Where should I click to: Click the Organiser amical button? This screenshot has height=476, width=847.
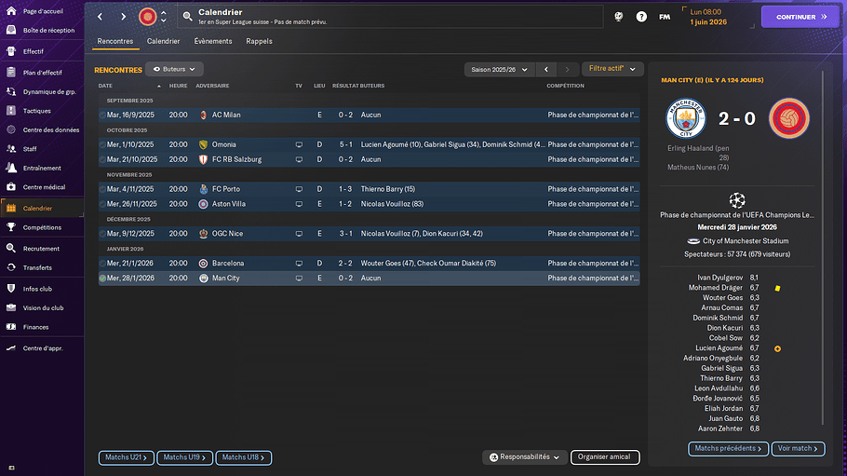click(604, 457)
